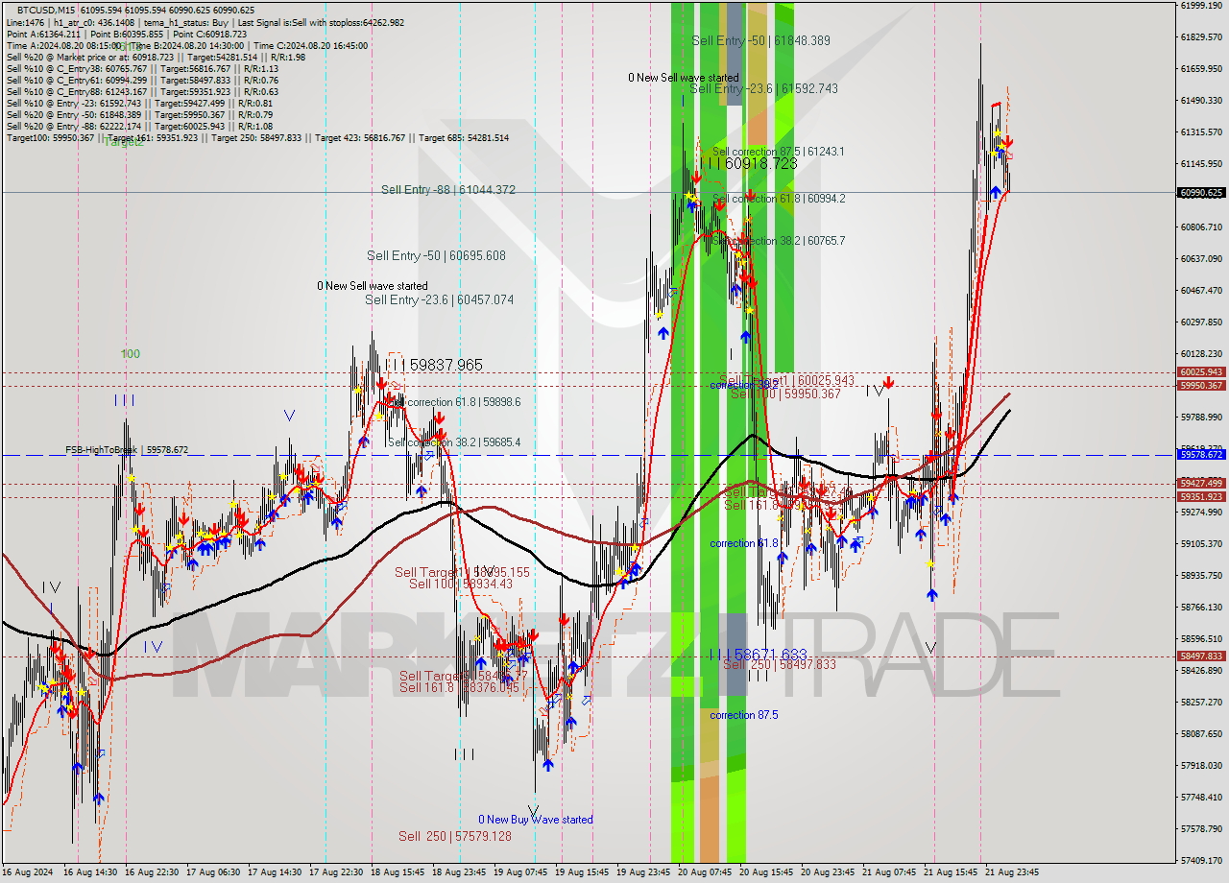Image resolution: width=1229 pixels, height=883 pixels.
Task: Click the 61999.170 price axis value
Action: pos(1200,6)
